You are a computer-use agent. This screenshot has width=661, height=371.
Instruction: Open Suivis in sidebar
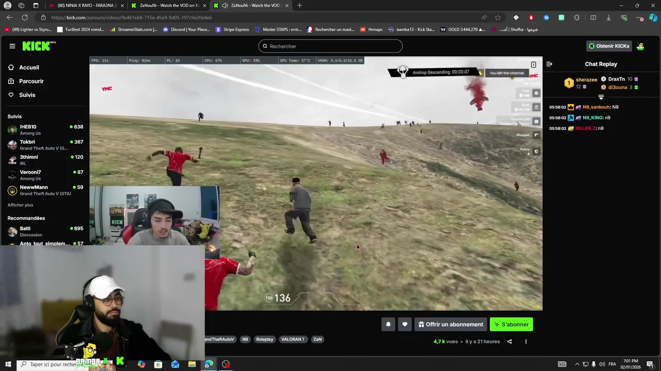pyautogui.click(x=27, y=95)
